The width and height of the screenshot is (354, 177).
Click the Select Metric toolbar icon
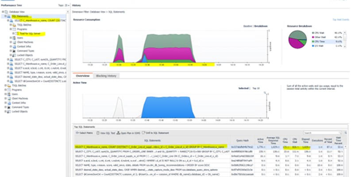point(77,133)
